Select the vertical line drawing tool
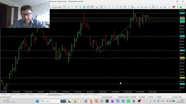The height and width of the screenshot is (104, 186). [x=110, y=7]
